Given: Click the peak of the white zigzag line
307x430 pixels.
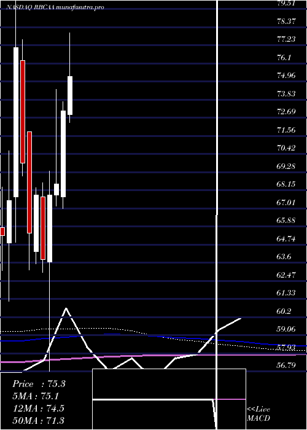Looking at the screenshot, I should point(66,308).
